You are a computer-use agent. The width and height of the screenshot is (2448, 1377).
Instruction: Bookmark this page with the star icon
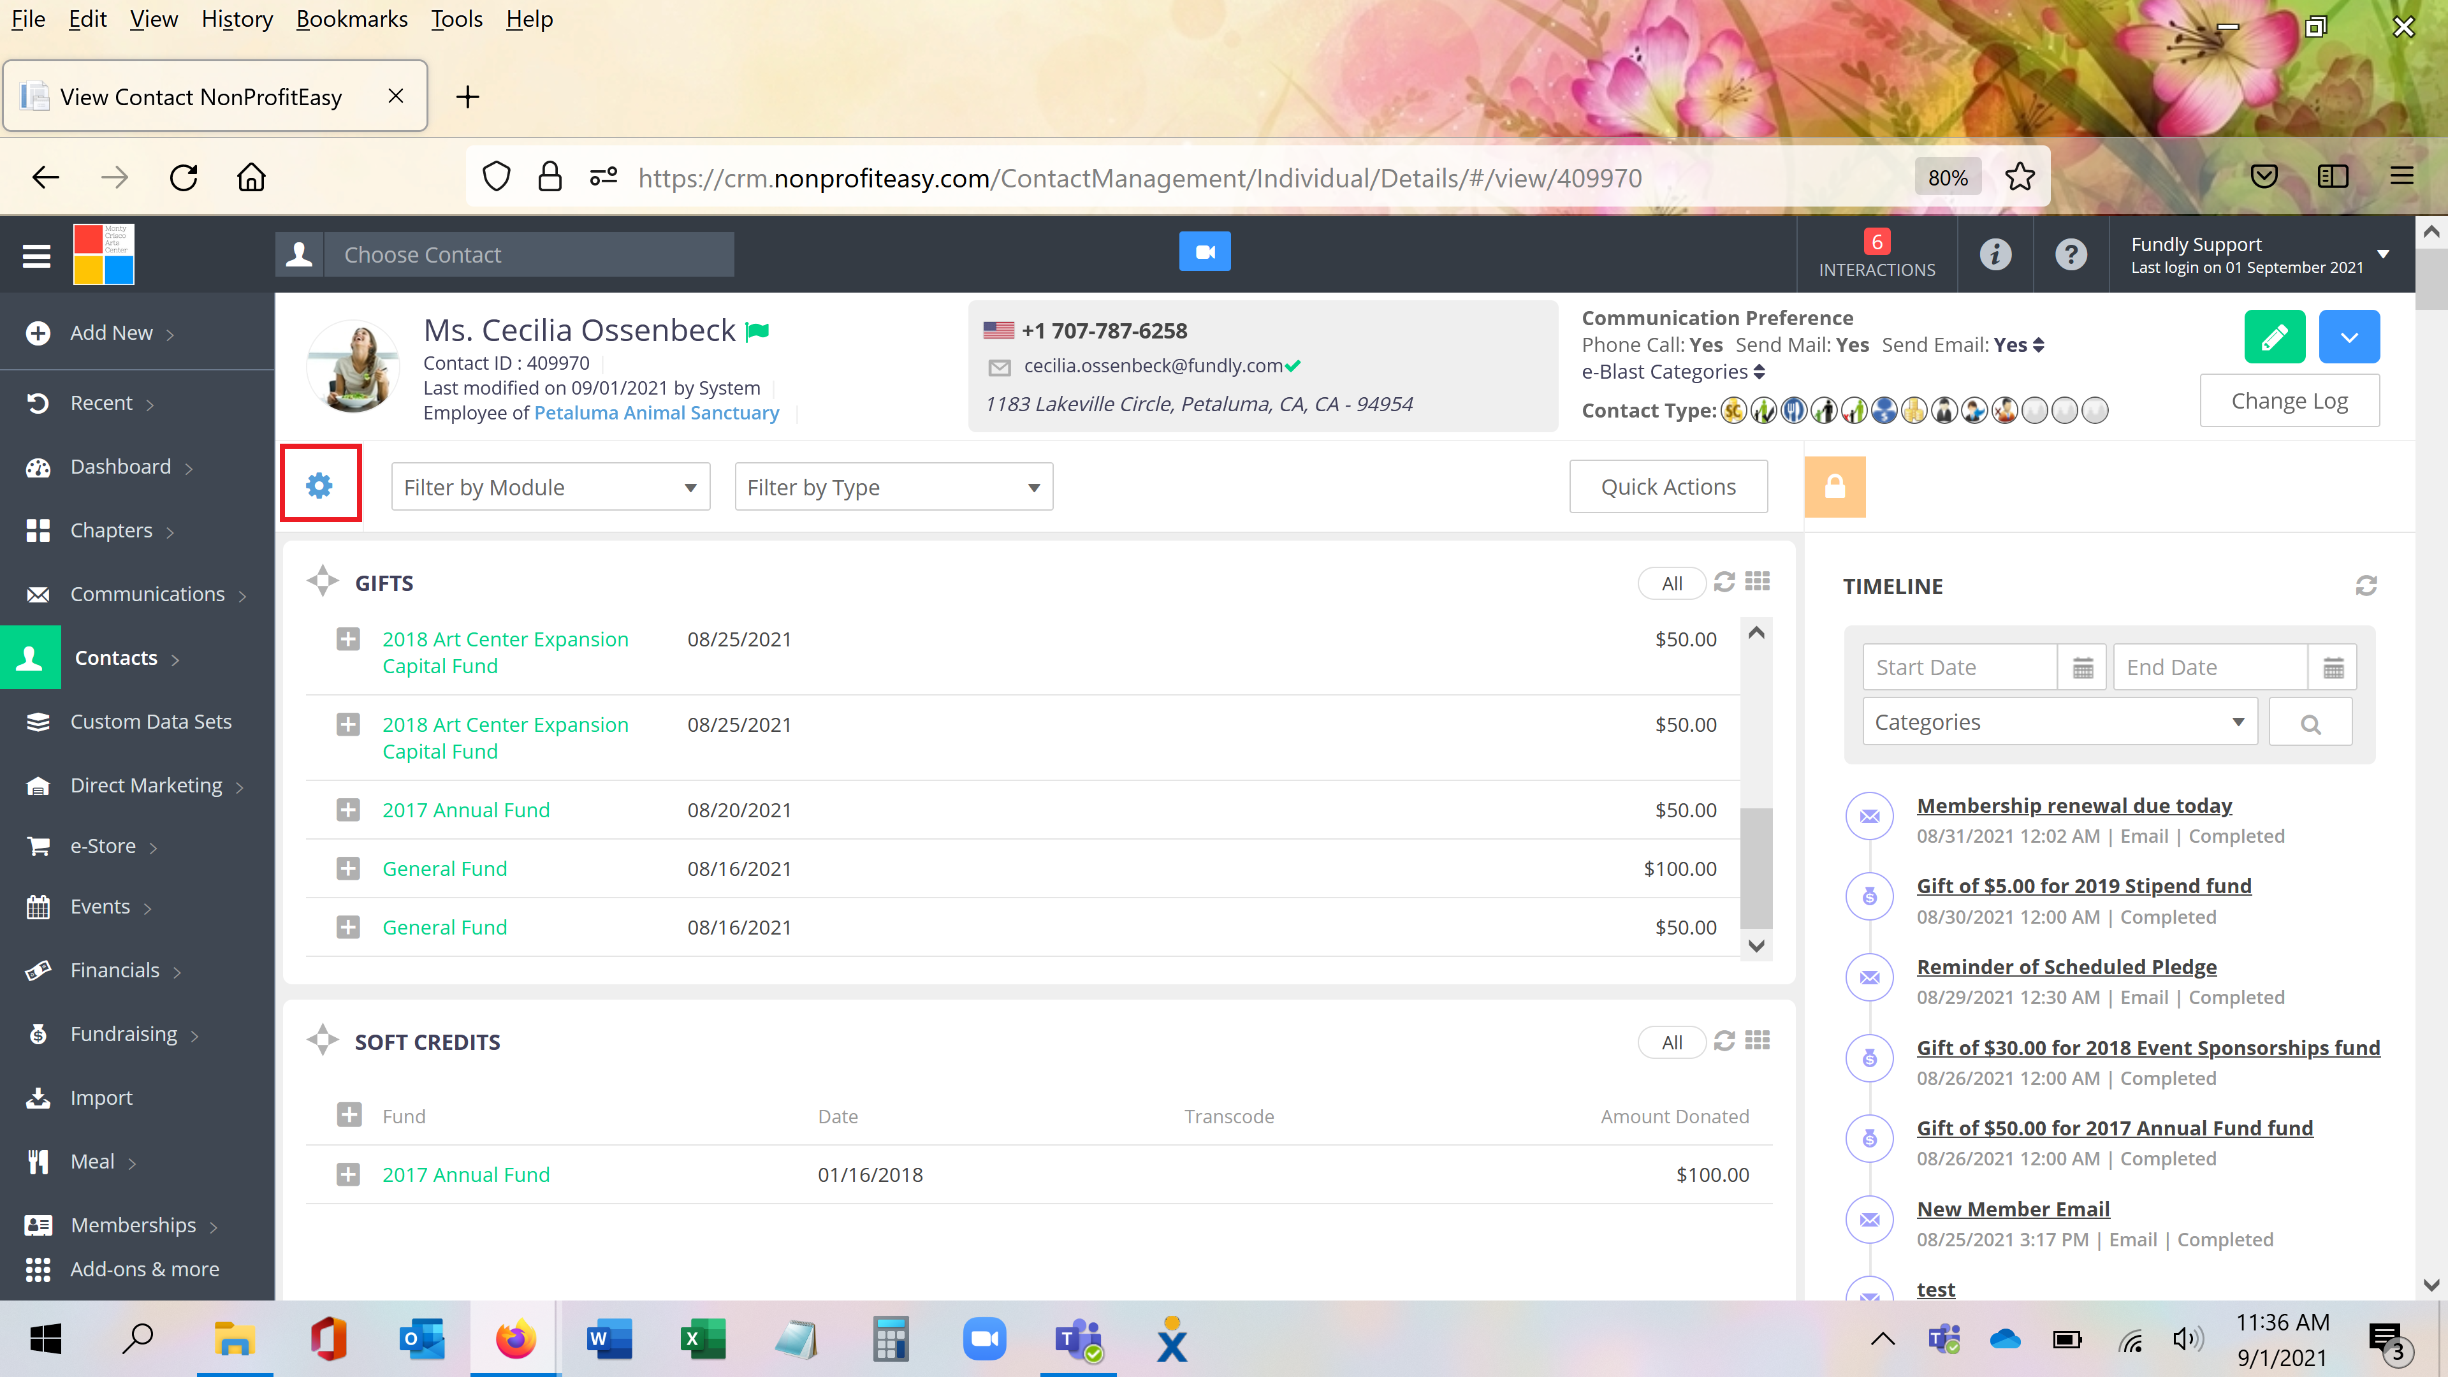2020,177
